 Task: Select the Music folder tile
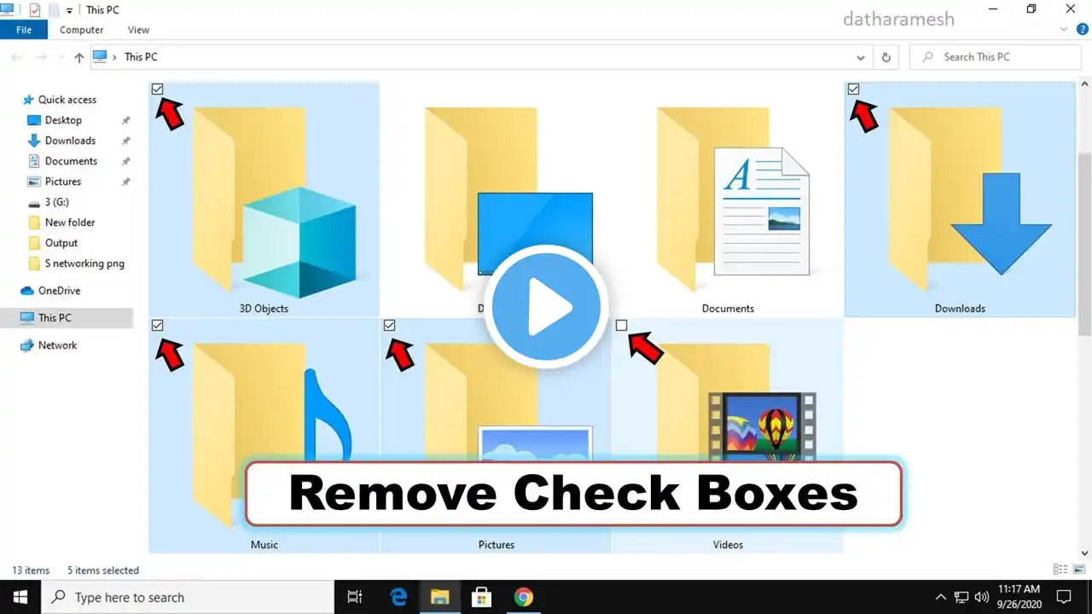click(264, 435)
